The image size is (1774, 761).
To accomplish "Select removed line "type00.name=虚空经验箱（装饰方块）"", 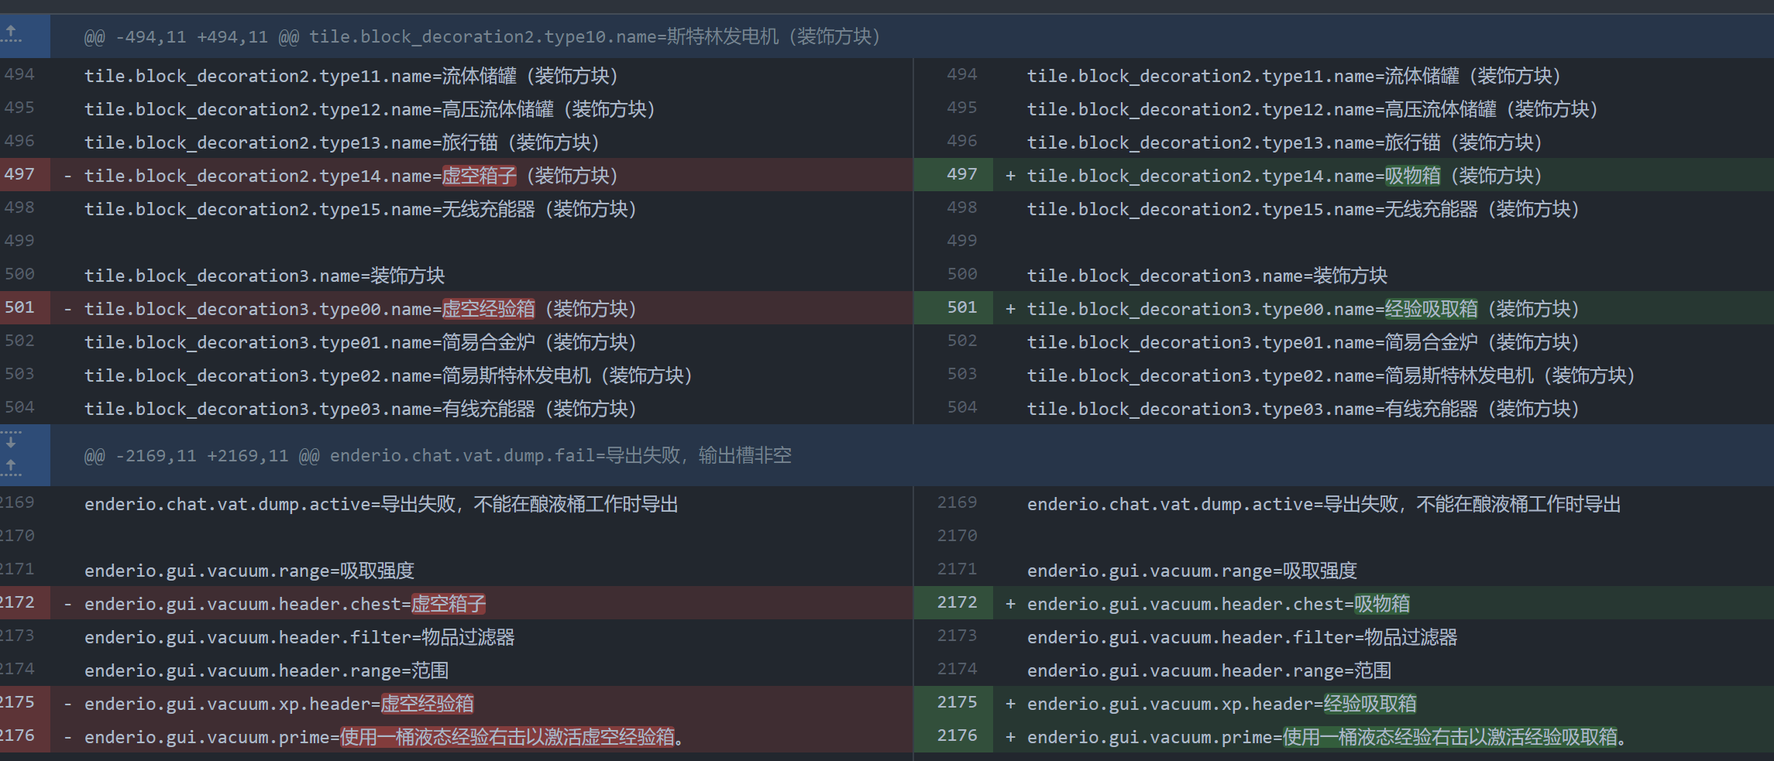I will coord(360,309).
